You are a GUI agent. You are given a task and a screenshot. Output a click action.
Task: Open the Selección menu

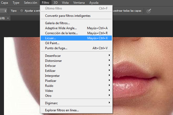point(30,3)
